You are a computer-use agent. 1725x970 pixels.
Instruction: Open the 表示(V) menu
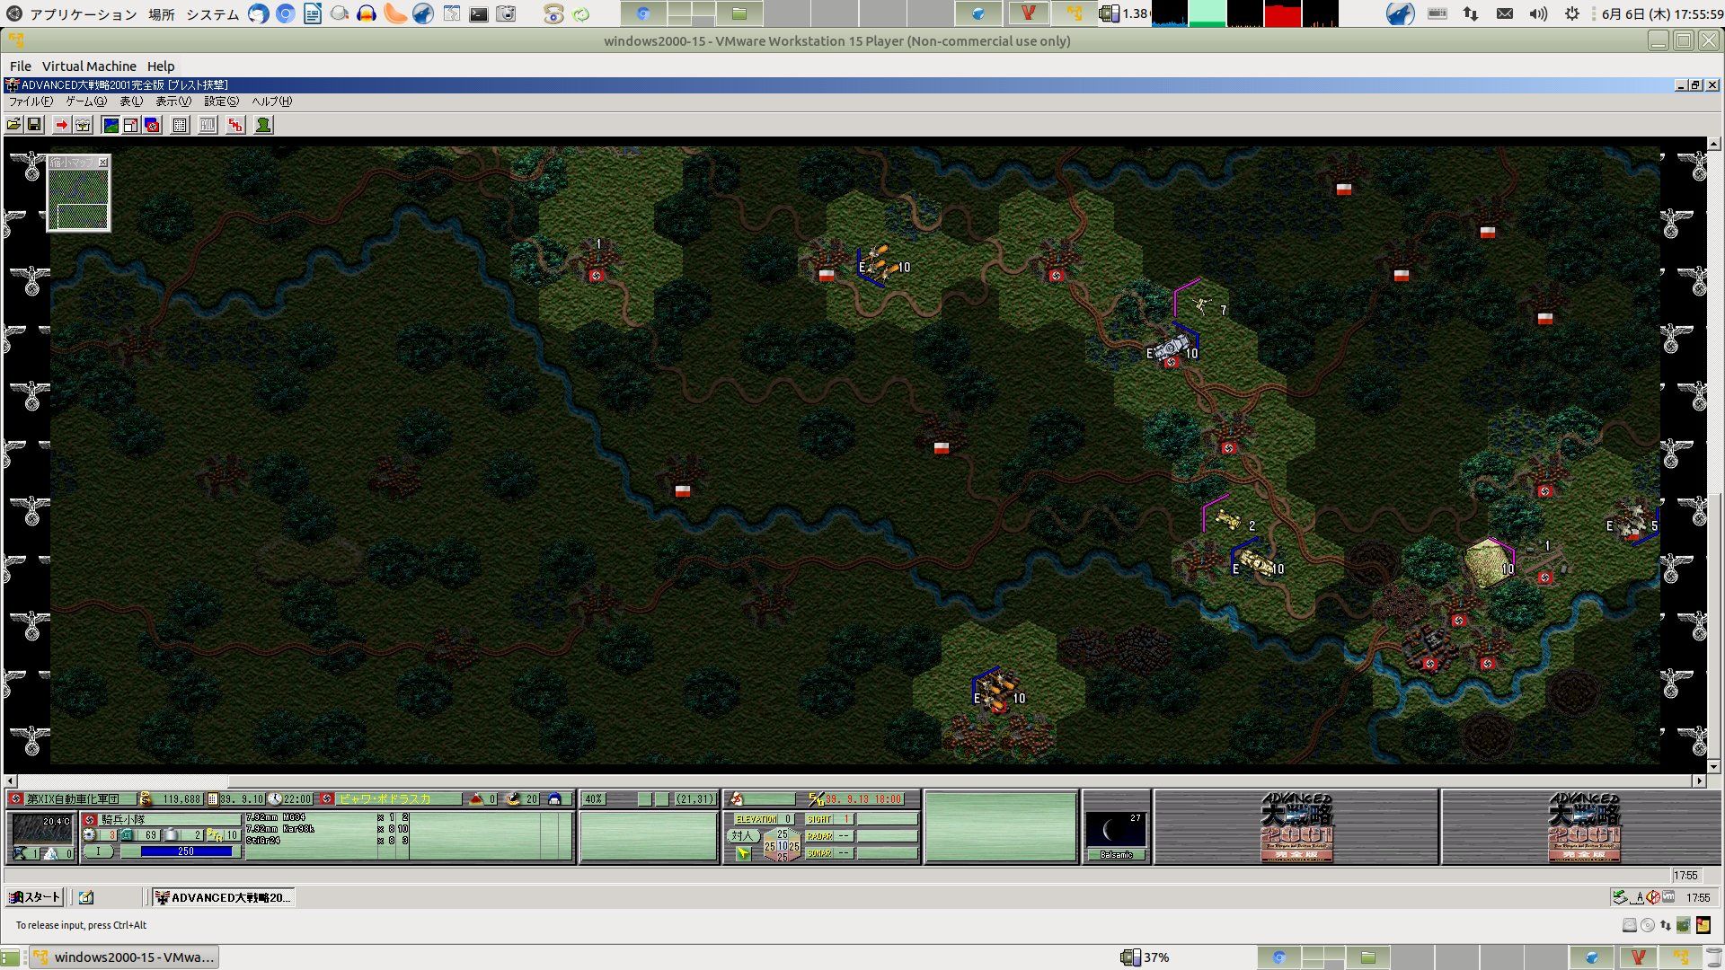point(173,101)
